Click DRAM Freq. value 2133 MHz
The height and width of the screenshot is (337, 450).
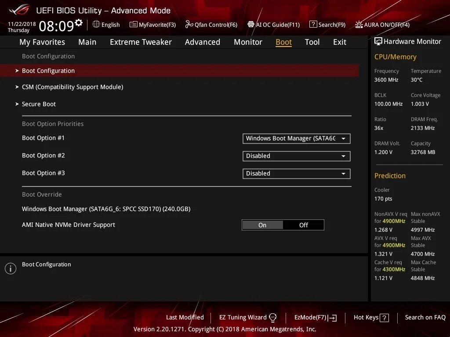click(422, 128)
